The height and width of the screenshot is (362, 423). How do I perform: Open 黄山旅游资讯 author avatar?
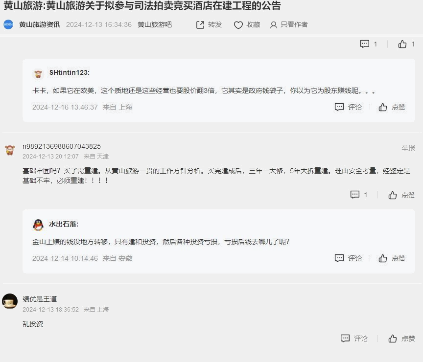tap(8, 24)
